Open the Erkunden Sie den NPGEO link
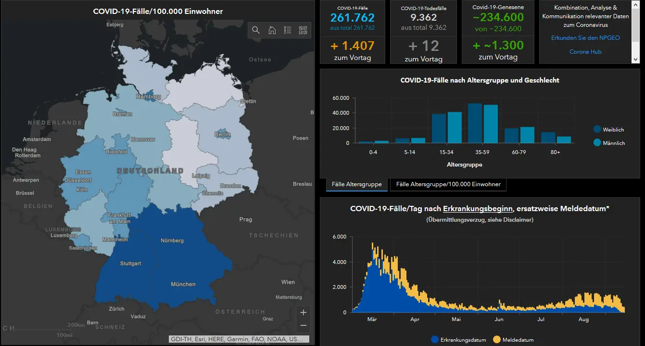645x346 pixels. [585, 38]
